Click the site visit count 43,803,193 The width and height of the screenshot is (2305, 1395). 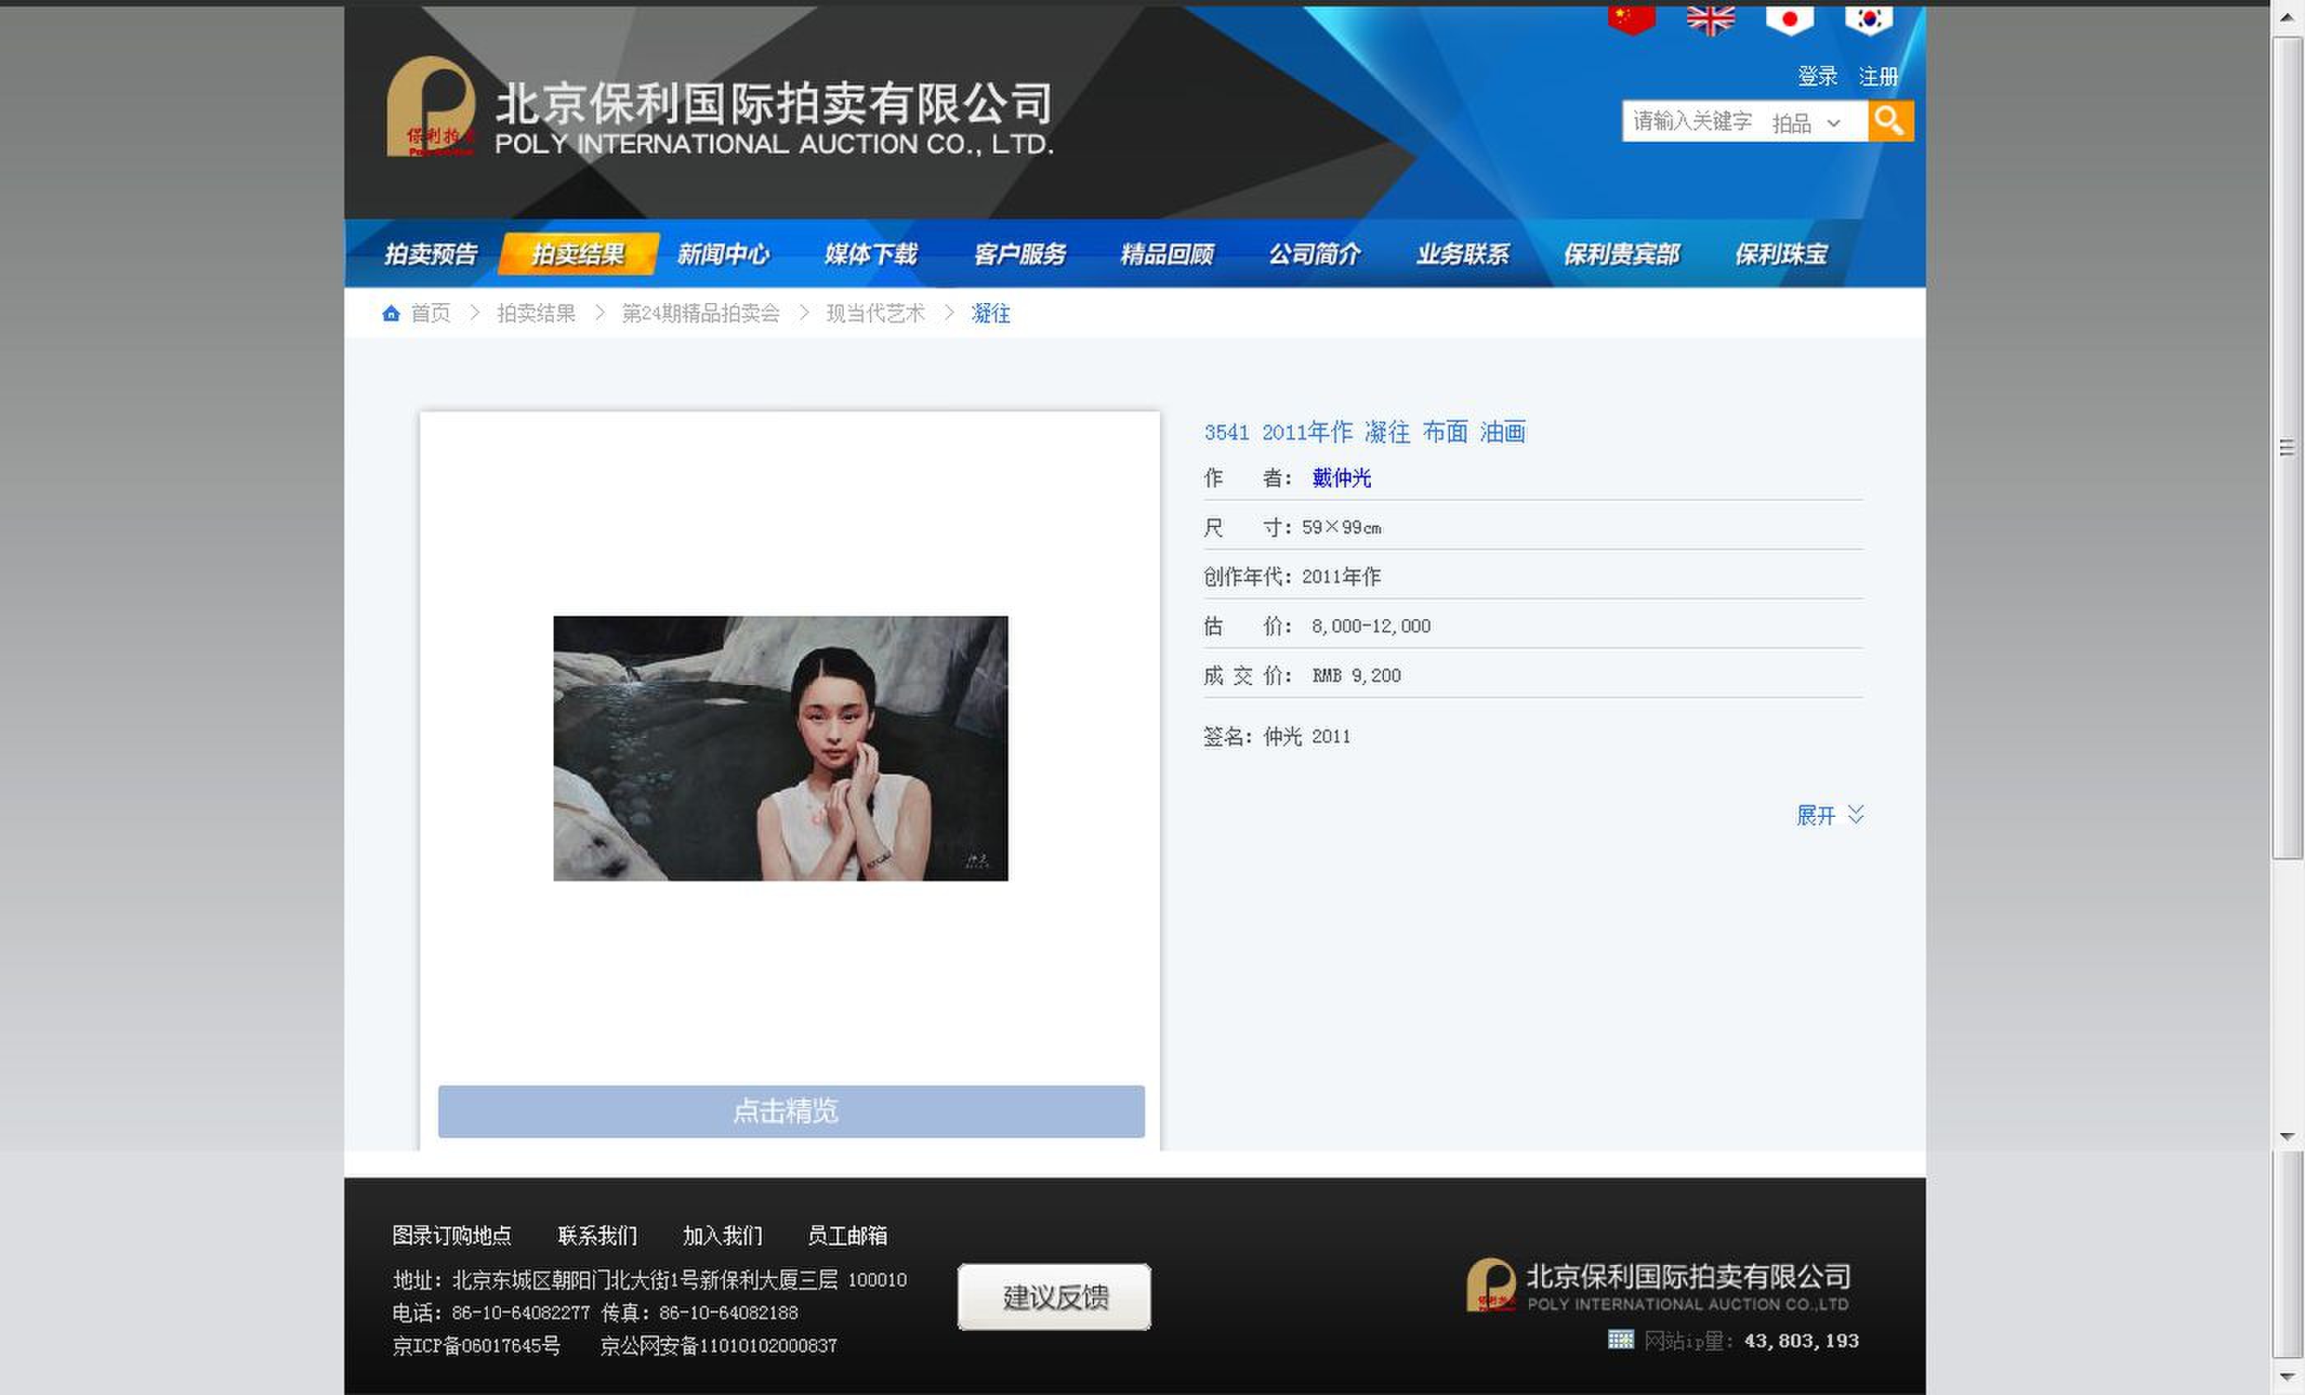point(1802,1341)
